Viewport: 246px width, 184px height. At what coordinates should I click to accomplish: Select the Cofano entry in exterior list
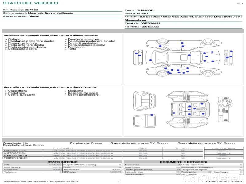pos(14,39)
